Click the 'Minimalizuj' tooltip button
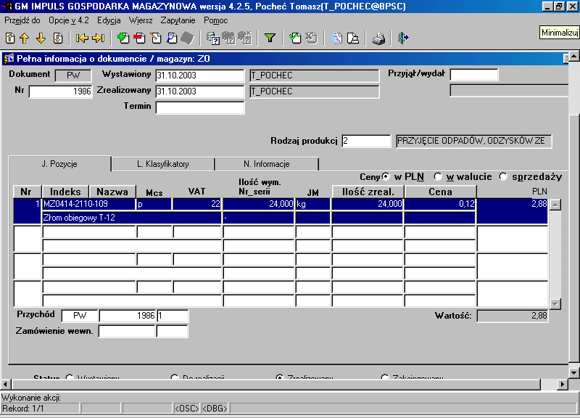 click(559, 33)
